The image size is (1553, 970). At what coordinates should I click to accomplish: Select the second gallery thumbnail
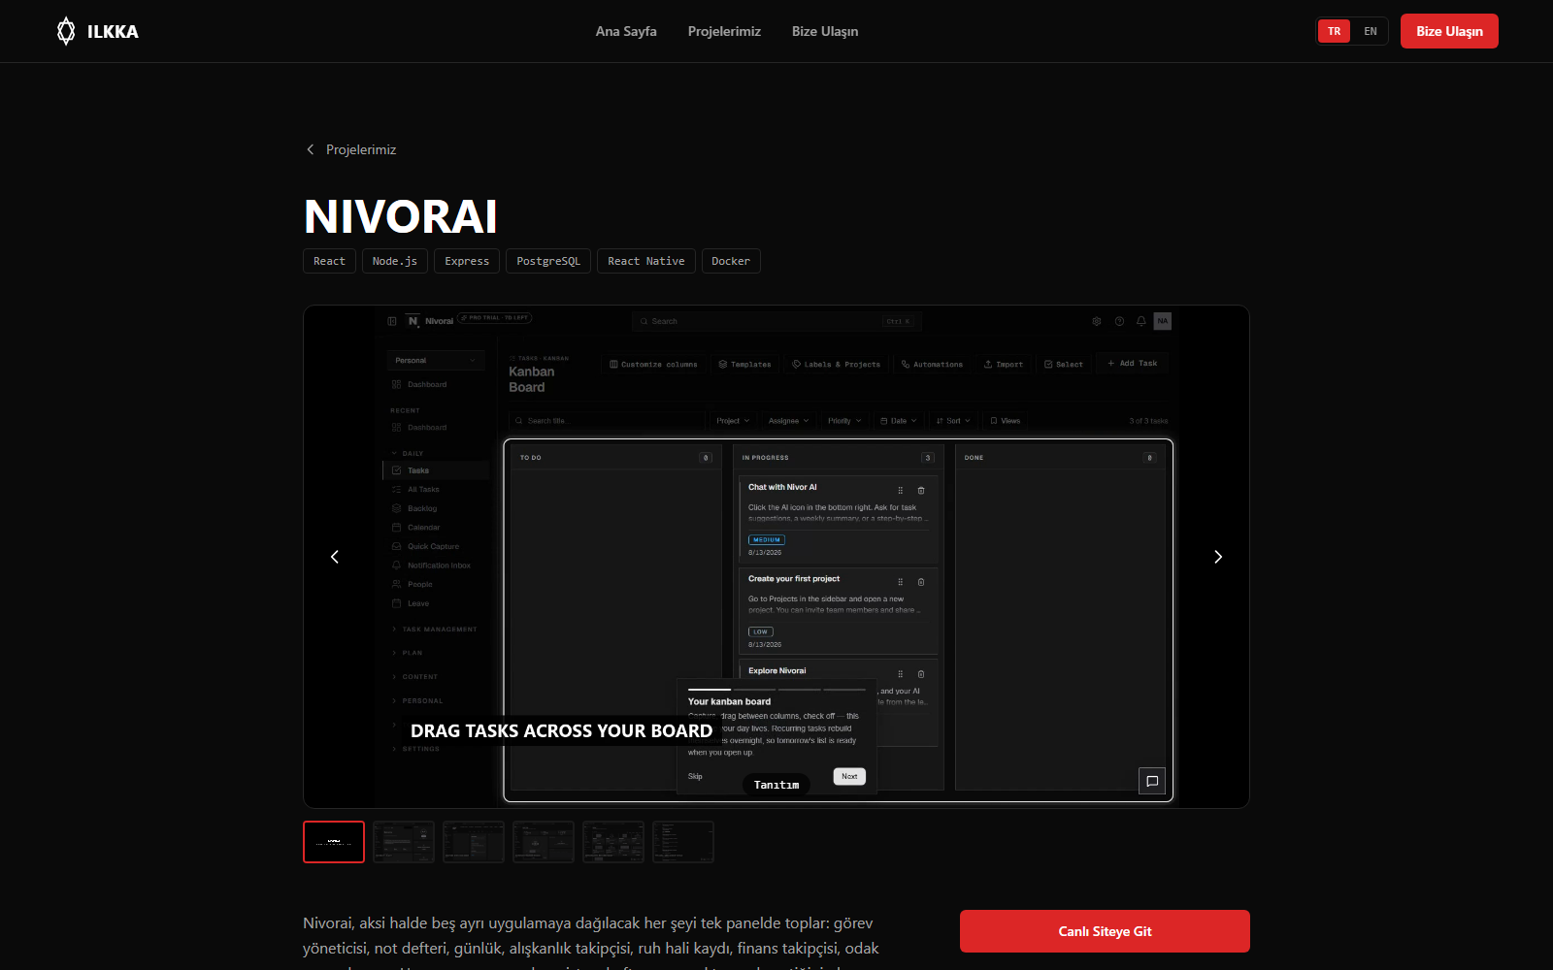(x=404, y=842)
